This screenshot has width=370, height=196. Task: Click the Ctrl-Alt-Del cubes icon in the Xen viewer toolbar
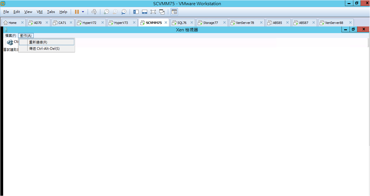10,42
